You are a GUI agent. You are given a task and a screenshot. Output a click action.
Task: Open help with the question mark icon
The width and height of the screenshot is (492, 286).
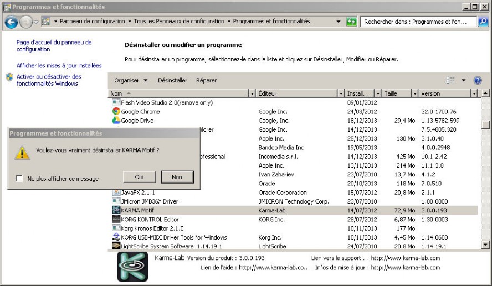pyautogui.click(x=478, y=81)
